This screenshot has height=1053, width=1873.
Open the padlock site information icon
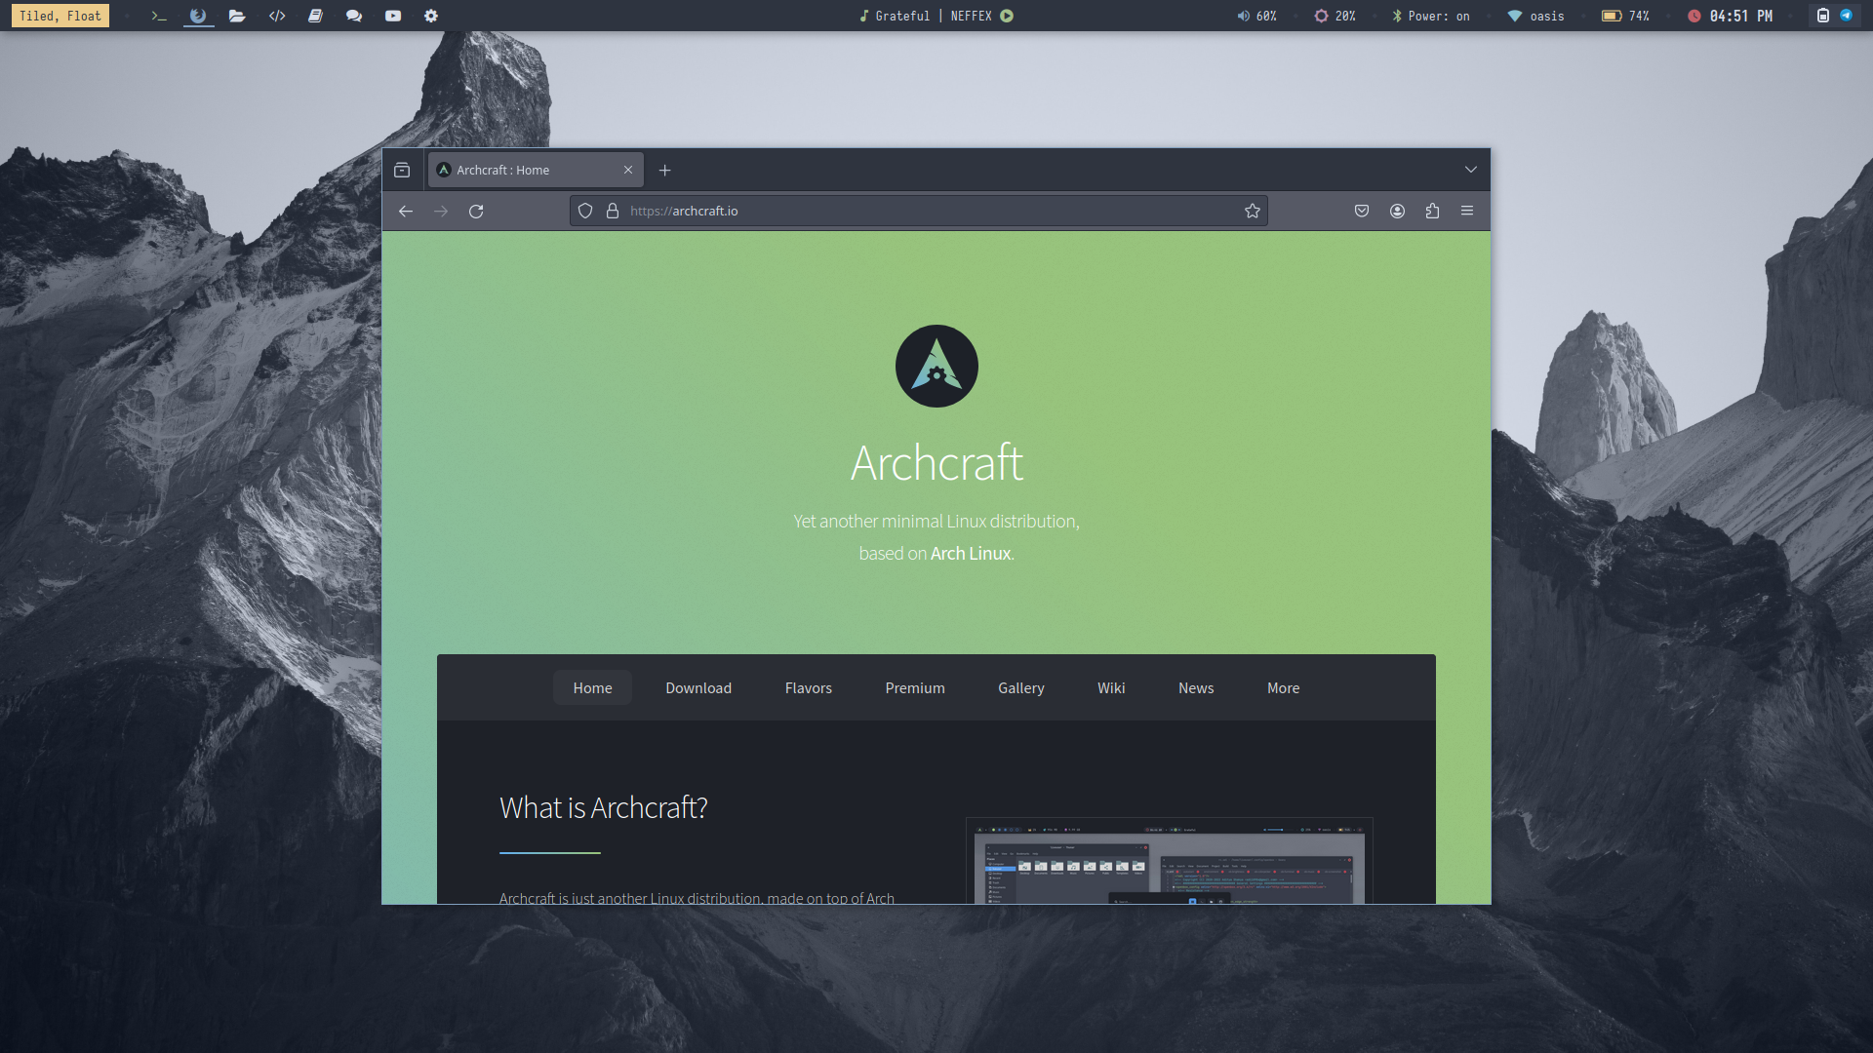tap(613, 211)
